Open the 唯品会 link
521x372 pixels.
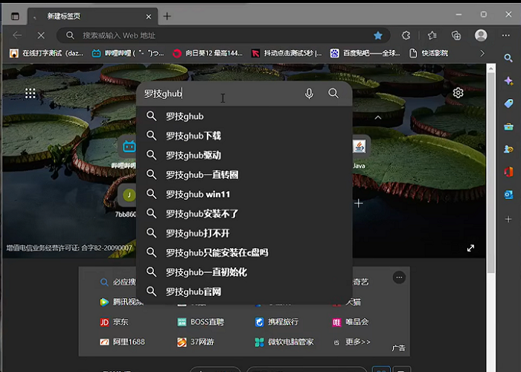pyautogui.click(x=351, y=322)
